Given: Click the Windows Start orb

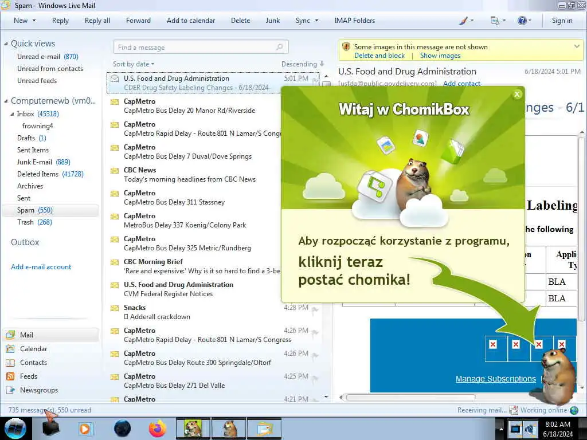Looking at the screenshot, I should [15, 429].
